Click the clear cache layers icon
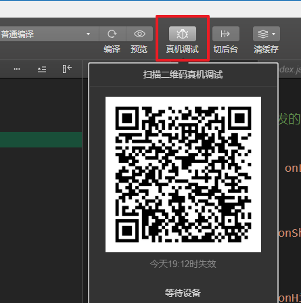Screen dimensions: 301x303 (x=263, y=34)
